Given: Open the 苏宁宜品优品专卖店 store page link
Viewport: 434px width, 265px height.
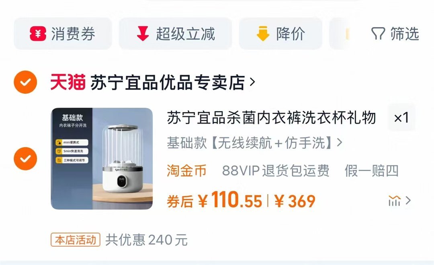Looking at the screenshot, I should [x=168, y=82].
